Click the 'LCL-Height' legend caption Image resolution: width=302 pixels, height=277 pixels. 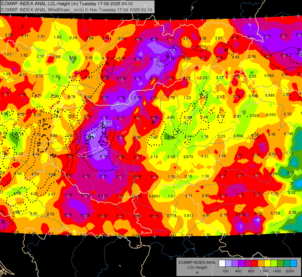point(197,267)
